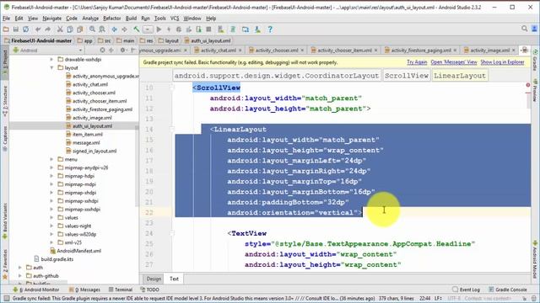
Task: Open the project panel settings gear
Action: (122, 50)
